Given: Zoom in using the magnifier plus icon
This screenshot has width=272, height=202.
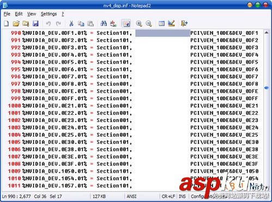Looking at the screenshot, I should [x=139, y=23].
